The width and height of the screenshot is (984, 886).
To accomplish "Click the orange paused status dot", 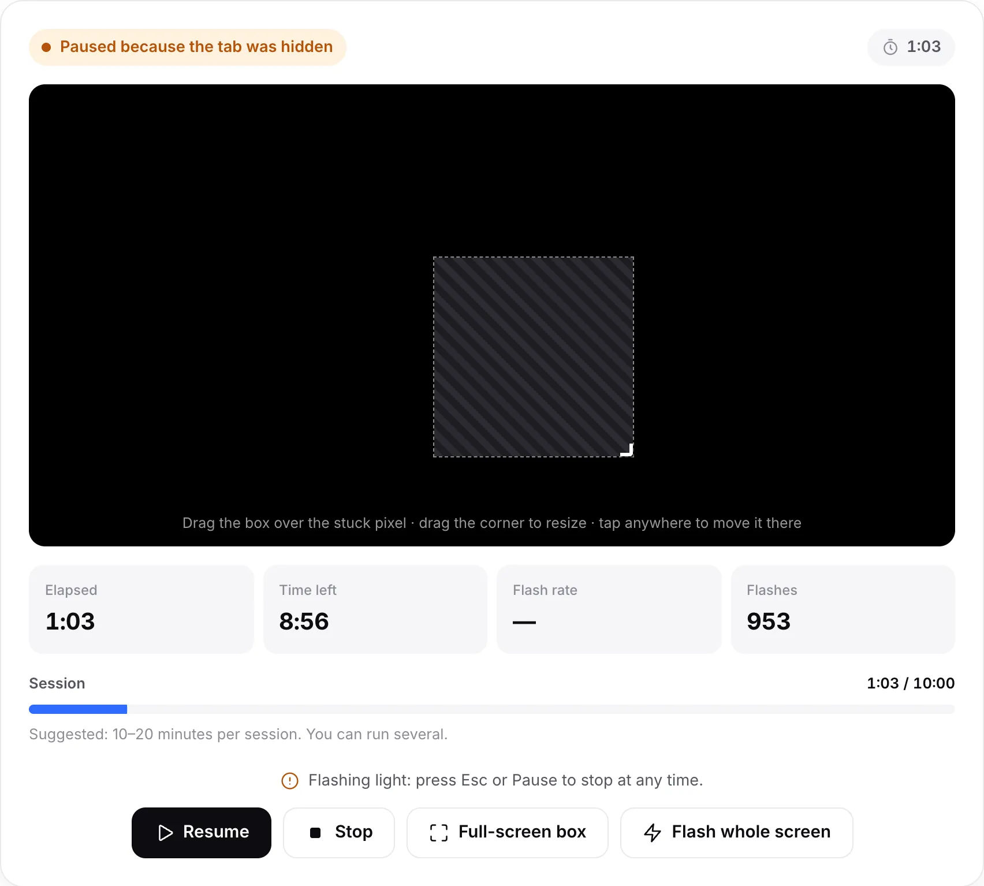I will pos(46,47).
